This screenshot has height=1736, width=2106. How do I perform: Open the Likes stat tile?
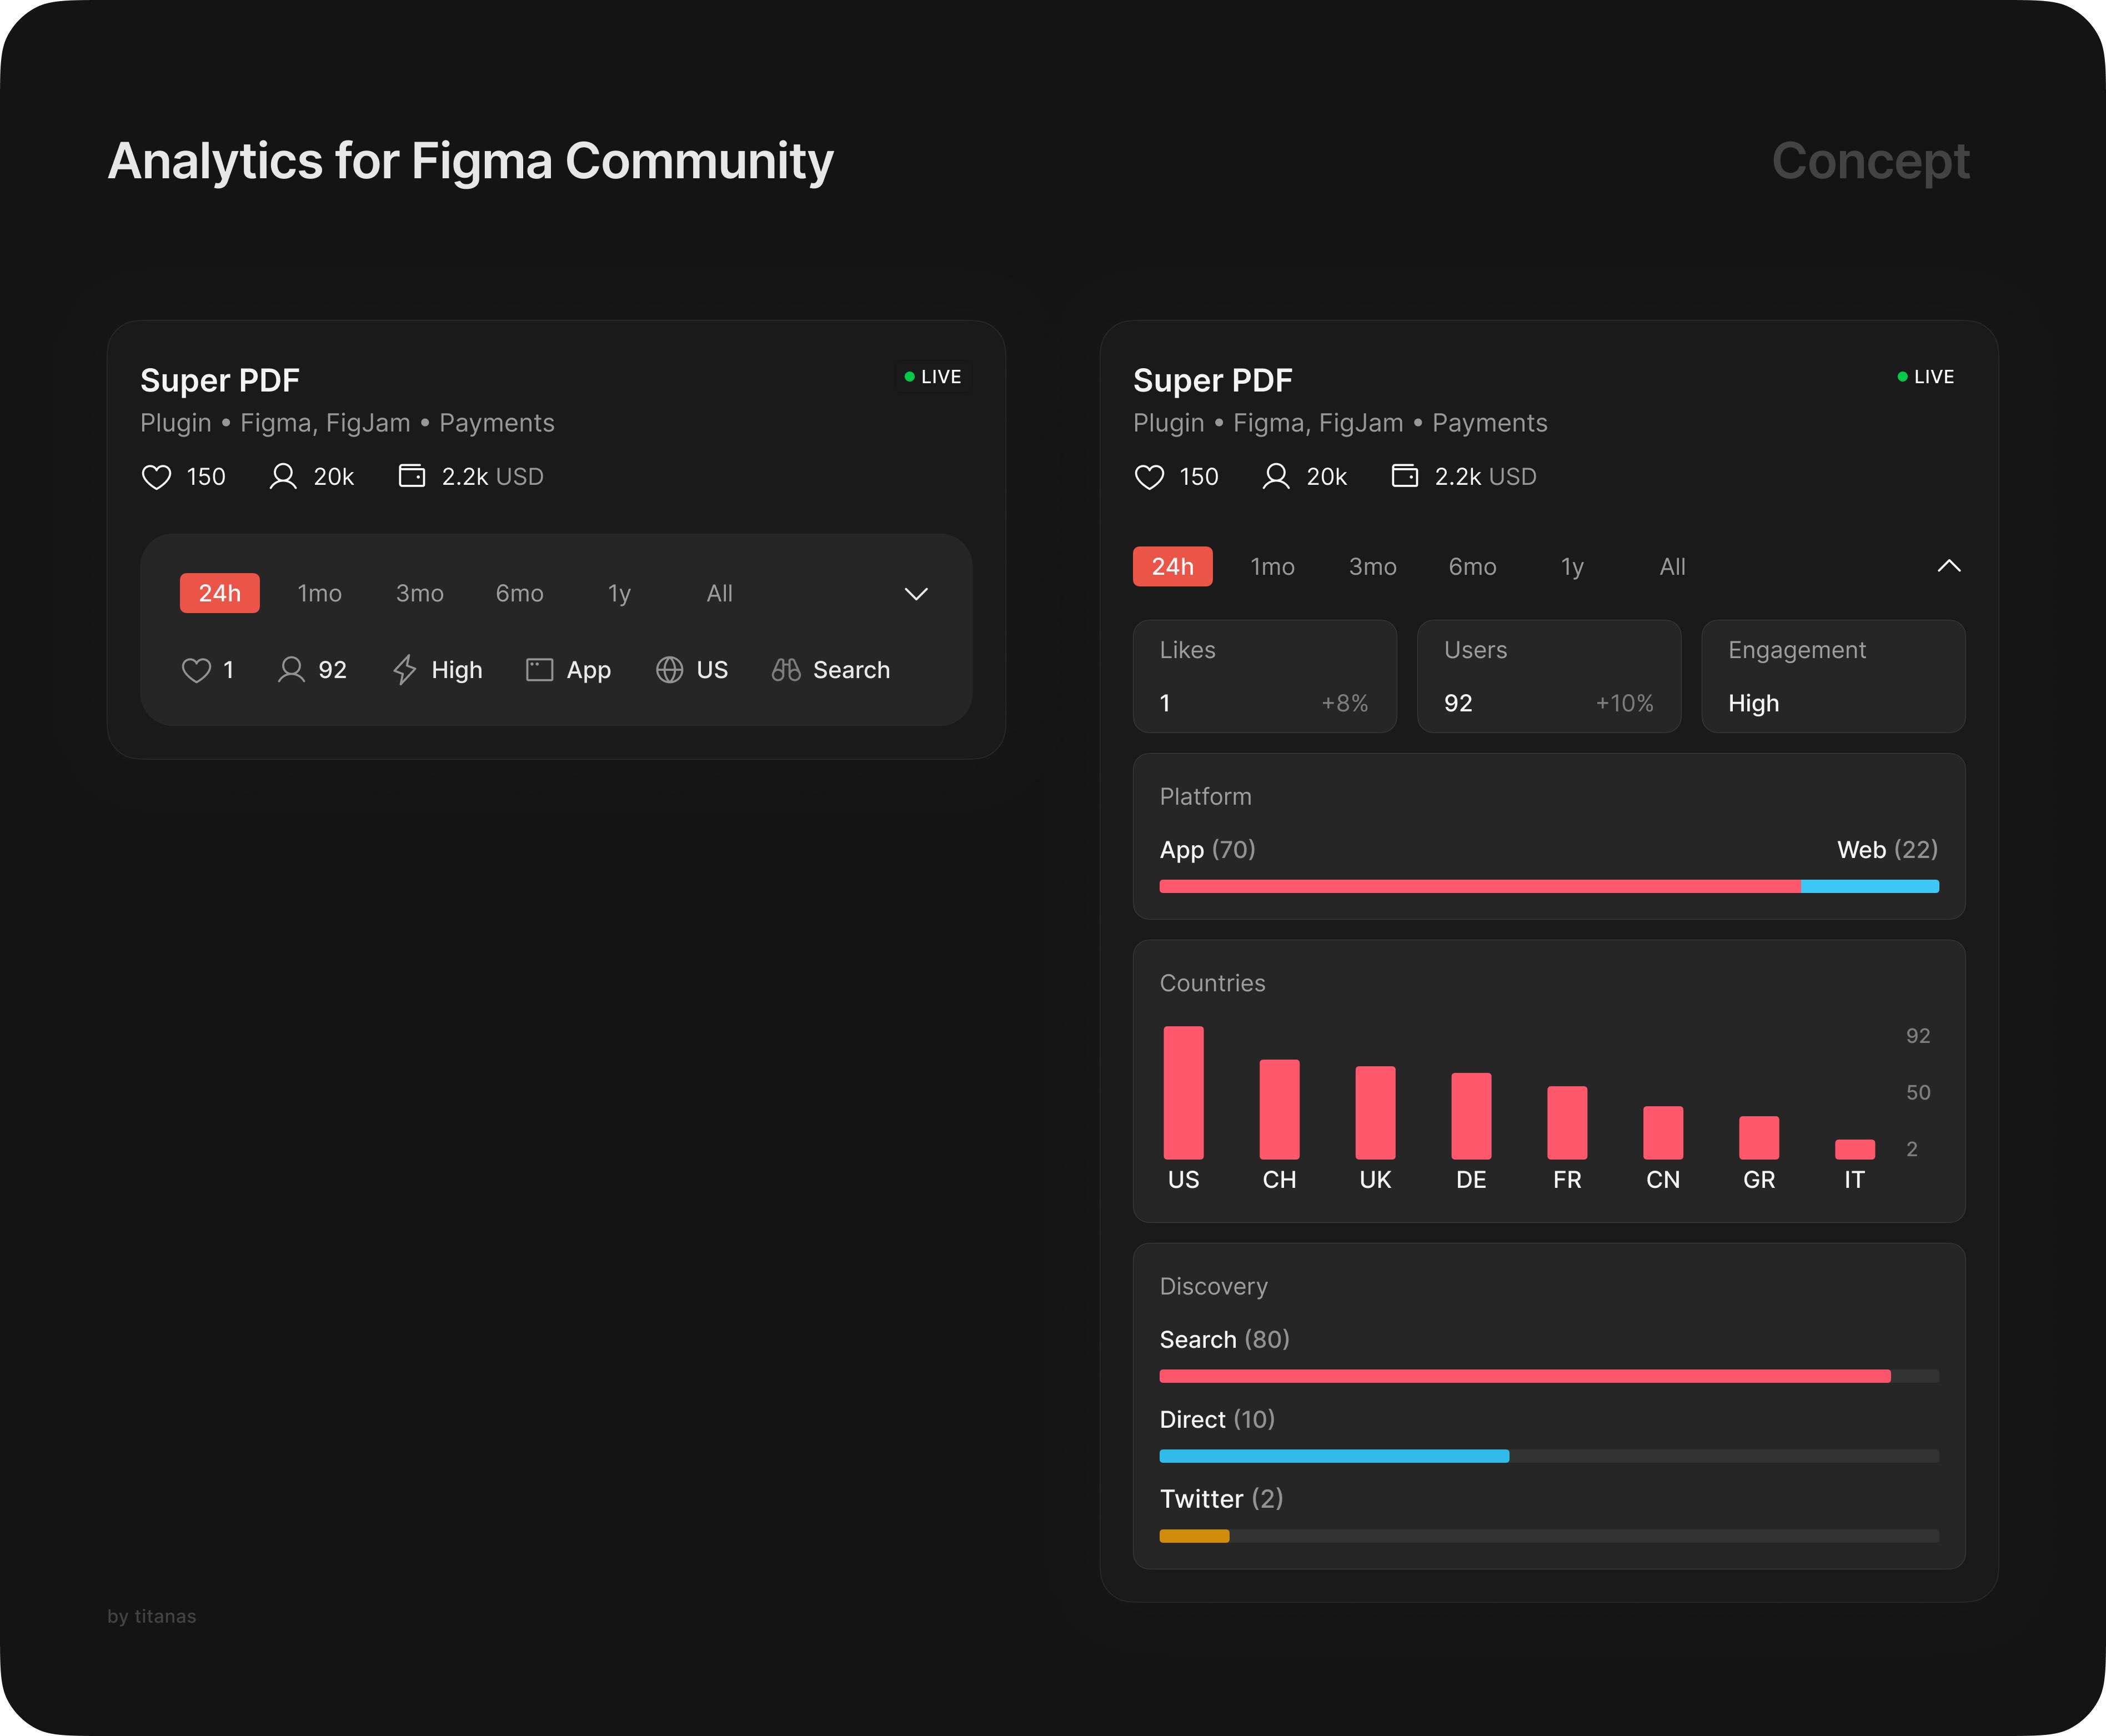pos(1265,676)
